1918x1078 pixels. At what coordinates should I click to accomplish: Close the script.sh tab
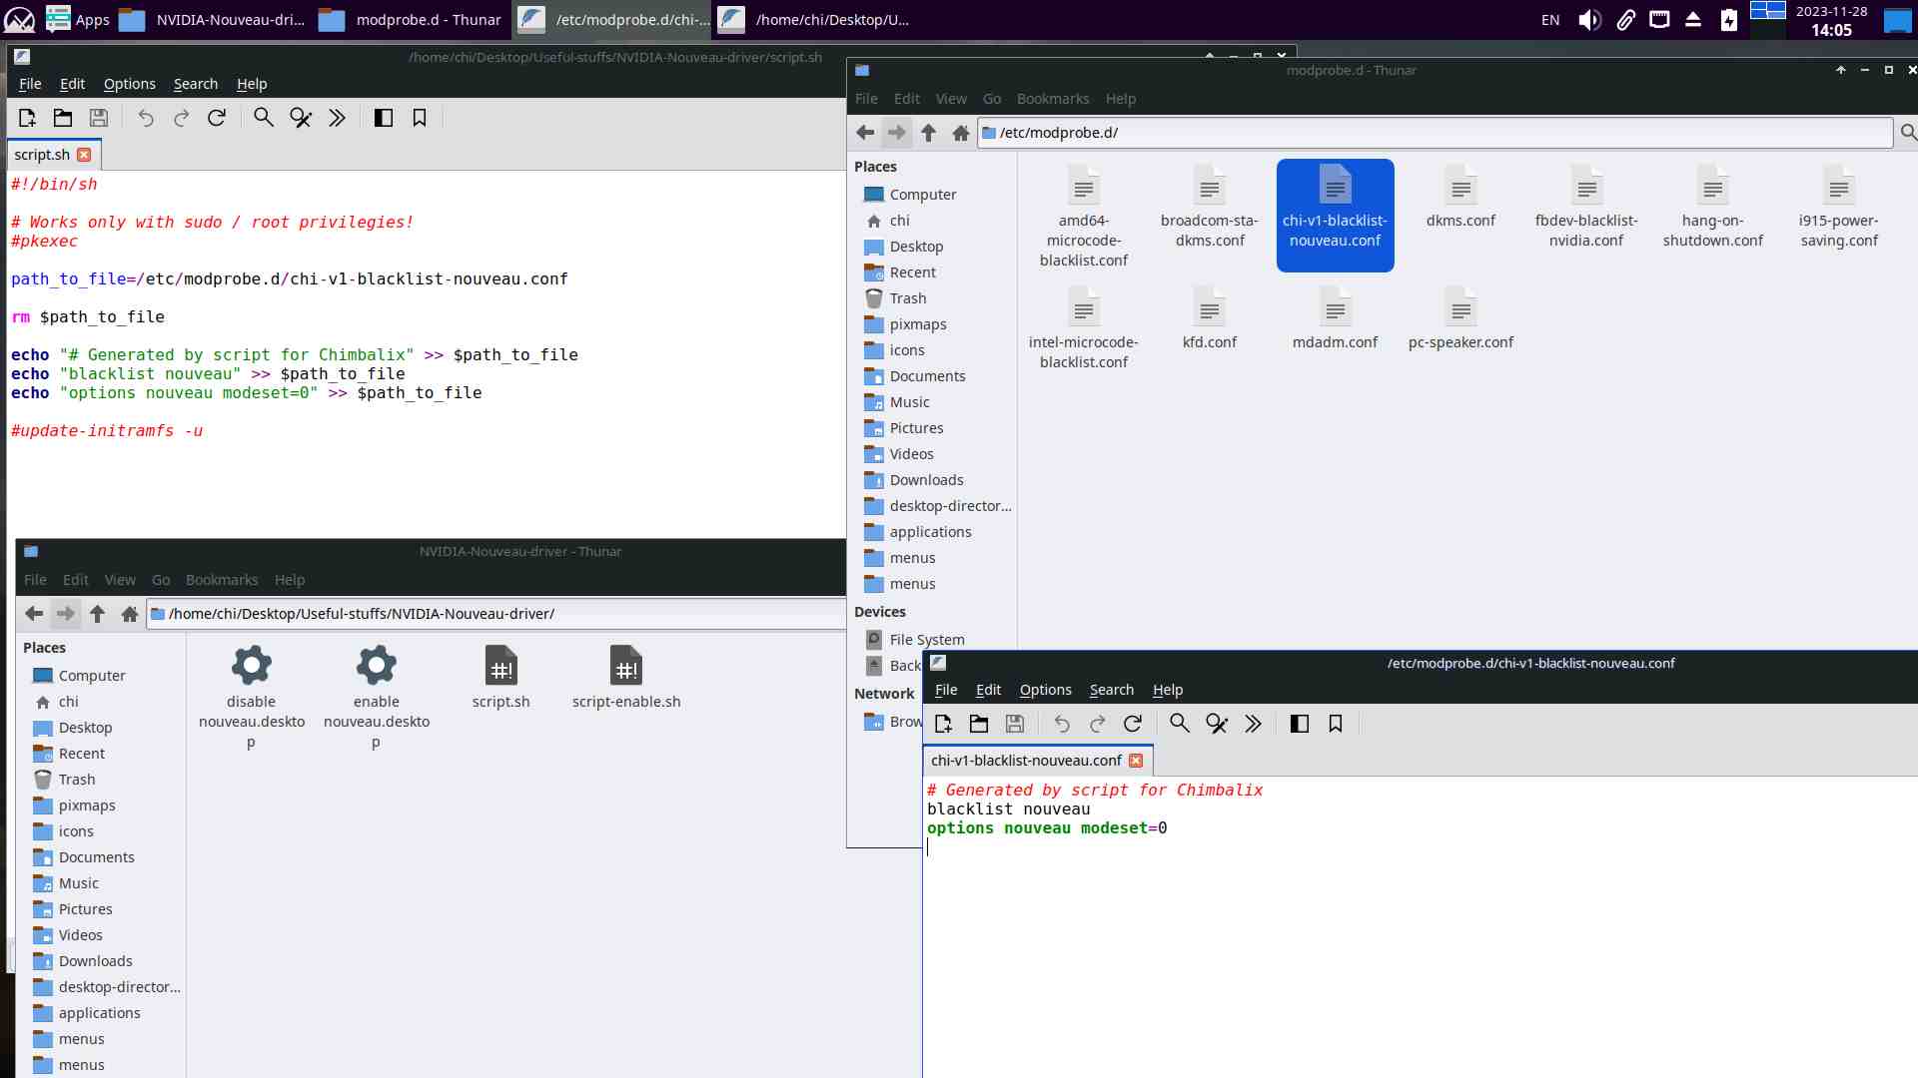85,155
